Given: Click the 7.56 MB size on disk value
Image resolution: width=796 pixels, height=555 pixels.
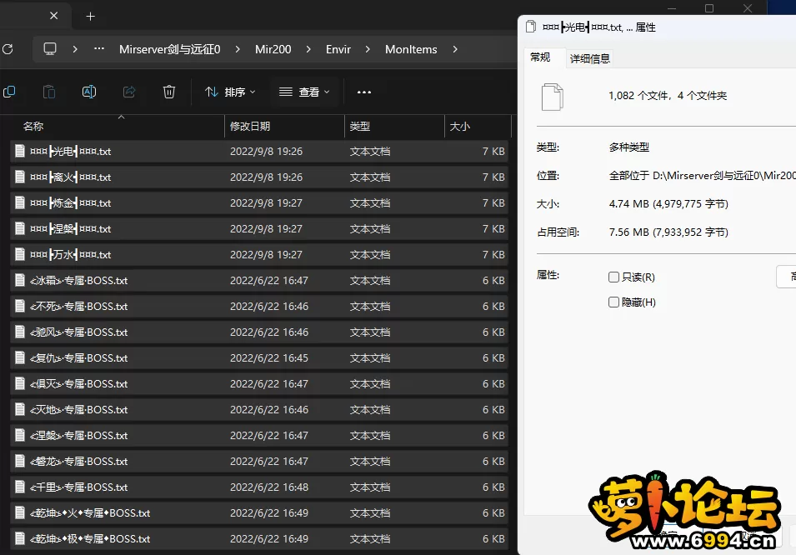Looking at the screenshot, I should pos(668,232).
